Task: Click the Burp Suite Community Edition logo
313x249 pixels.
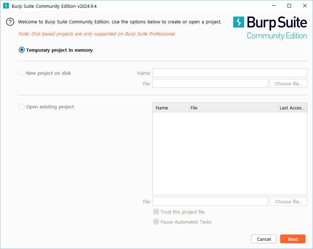Action: pos(270,28)
